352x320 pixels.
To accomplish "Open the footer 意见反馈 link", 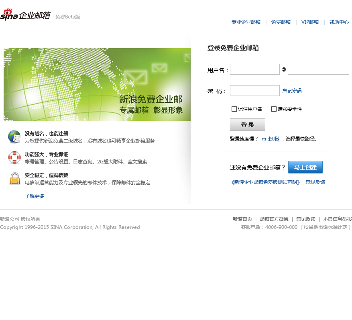I will pyautogui.click(x=306, y=219).
